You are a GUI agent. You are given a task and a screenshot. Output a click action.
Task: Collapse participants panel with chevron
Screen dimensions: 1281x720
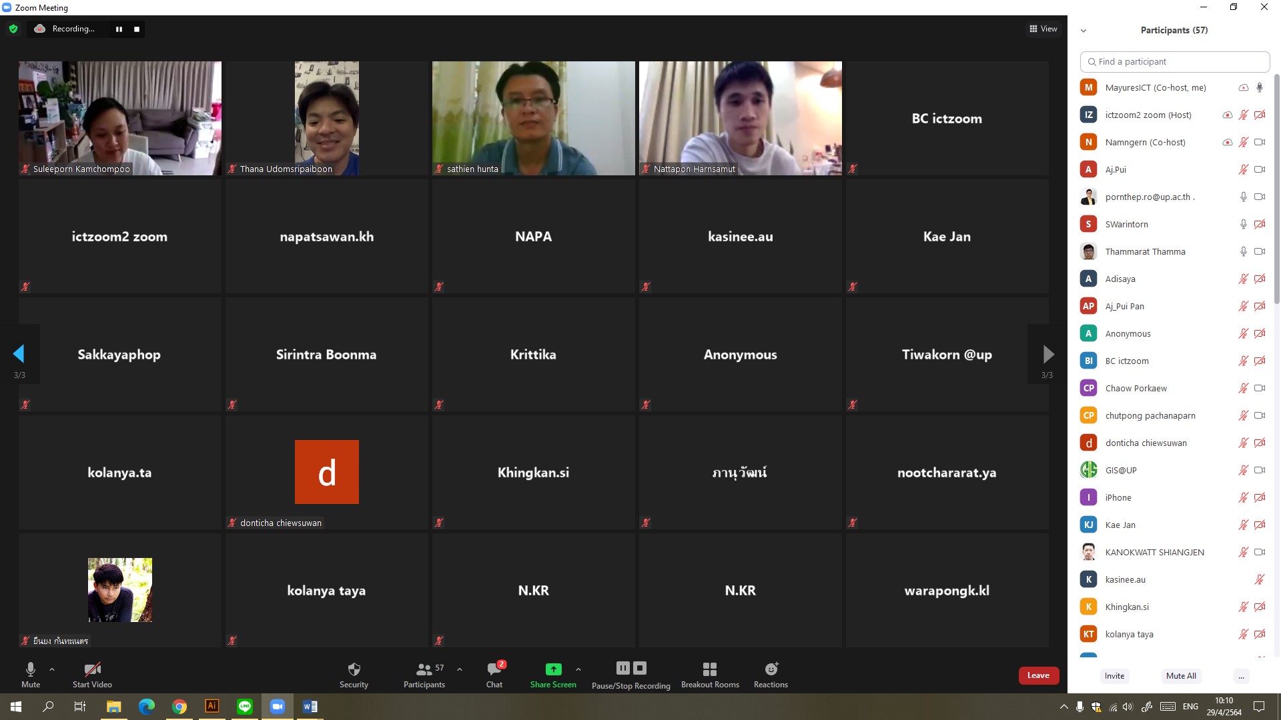1084,31
